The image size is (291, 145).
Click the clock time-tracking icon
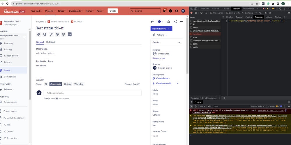coord(64,34)
